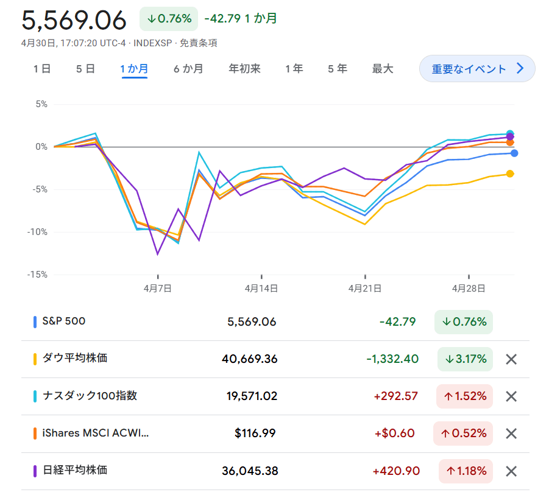Click the Nasdaq value 19,571.02
Viewport: 549px width, 495px height.
pyautogui.click(x=252, y=396)
